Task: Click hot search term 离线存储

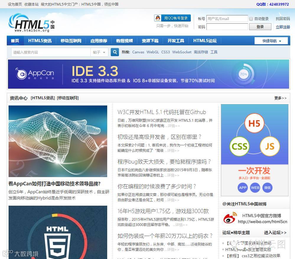Action: [x=201, y=52]
